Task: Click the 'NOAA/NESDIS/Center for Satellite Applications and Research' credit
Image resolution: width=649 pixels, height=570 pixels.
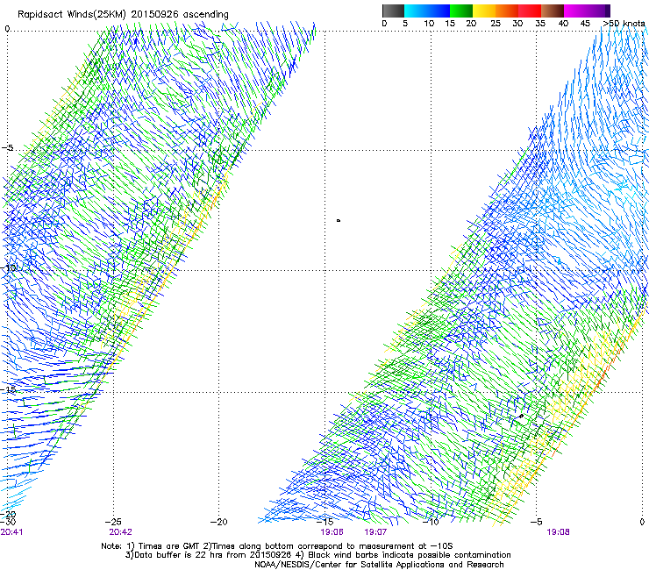Action: pos(379,565)
